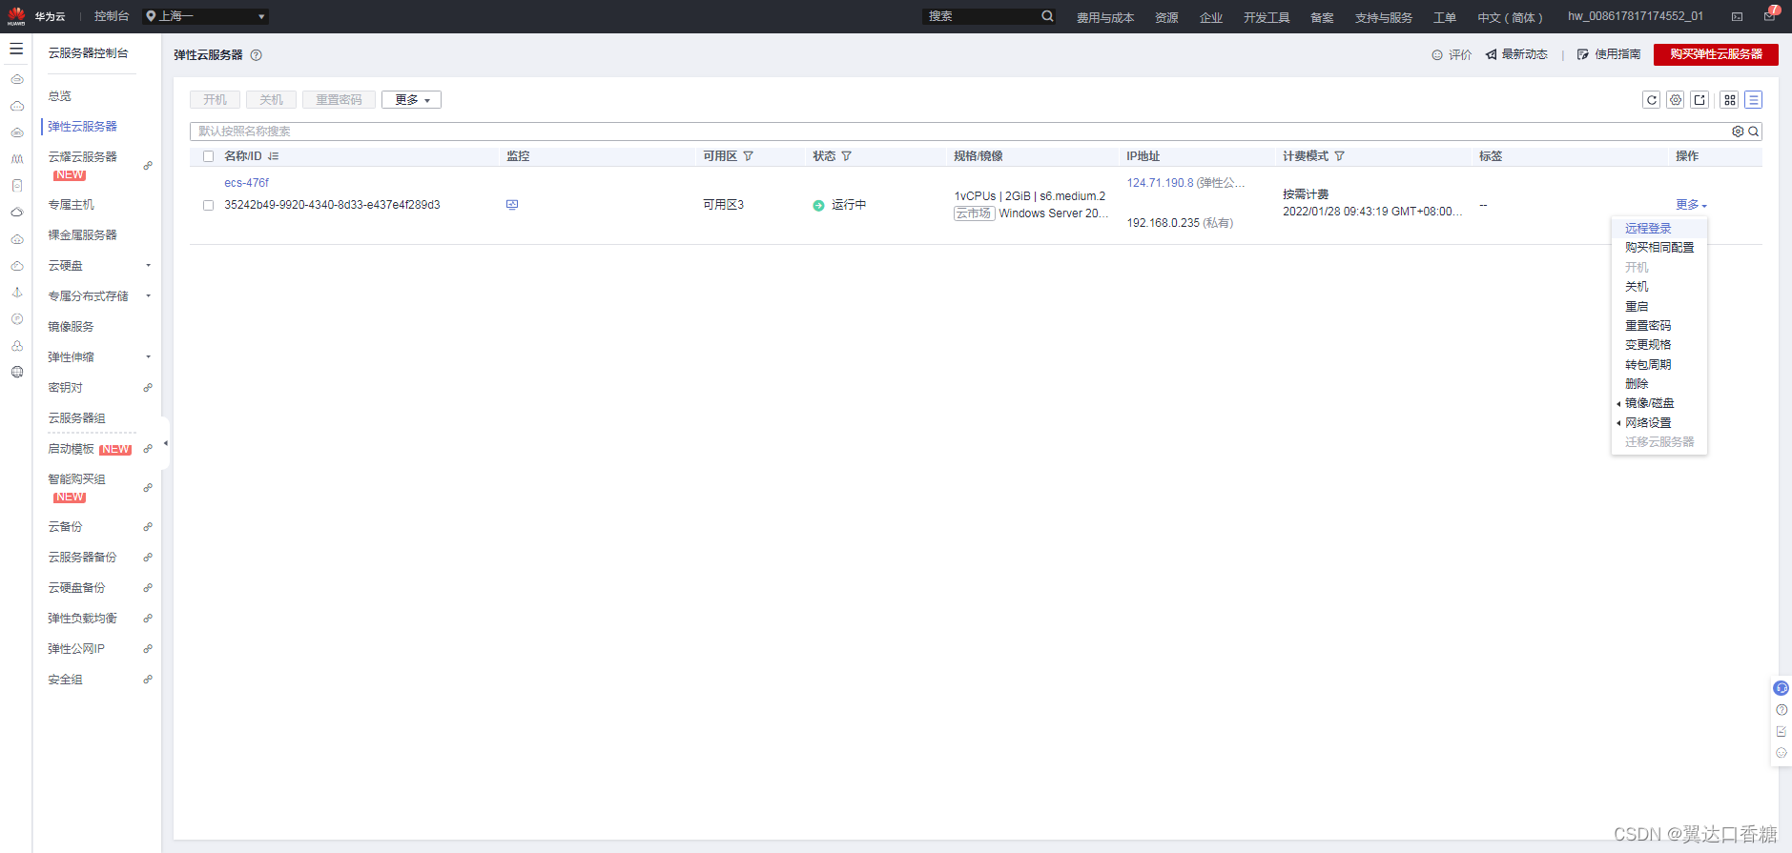Open monitoring chart icon for ecs-476f
This screenshot has width=1792, height=853.
(x=512, y=205)
